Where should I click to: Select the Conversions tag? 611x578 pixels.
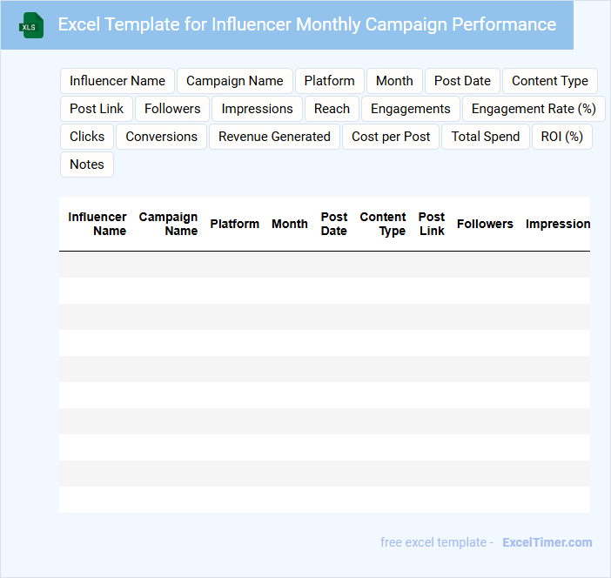[x=161, y=137]
